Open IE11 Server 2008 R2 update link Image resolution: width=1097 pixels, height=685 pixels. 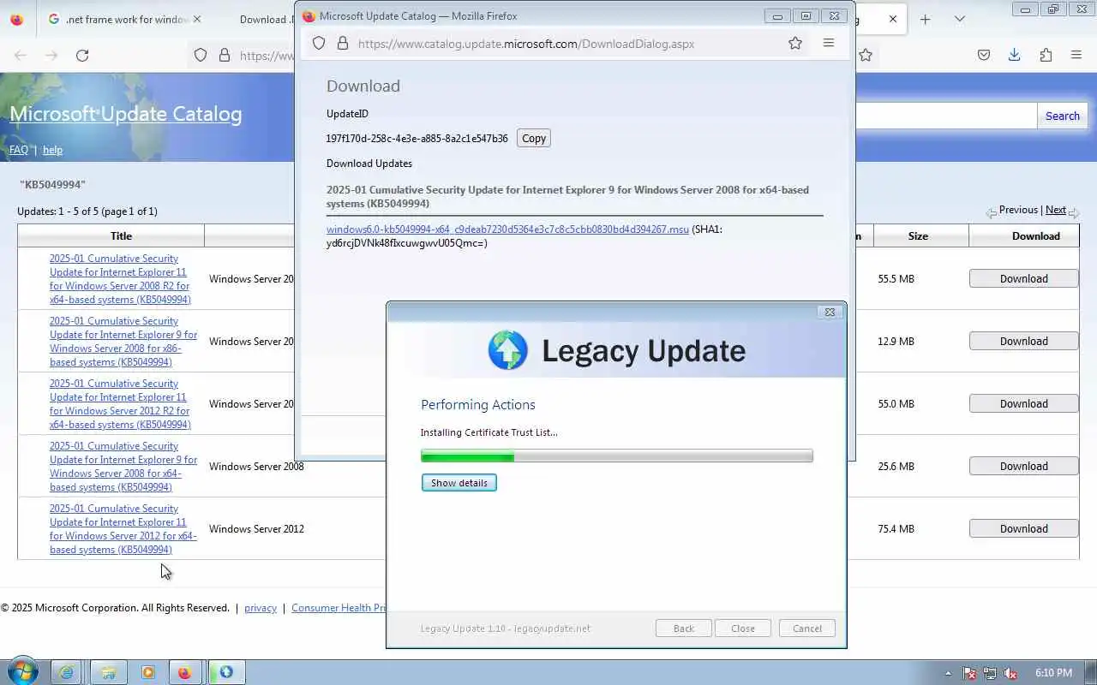coord(120,279)
